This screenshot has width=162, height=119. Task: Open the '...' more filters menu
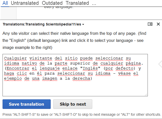point(94,3)
